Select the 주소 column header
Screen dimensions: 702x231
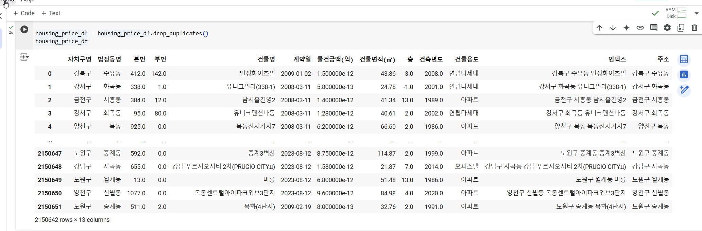tap(663, 59)
